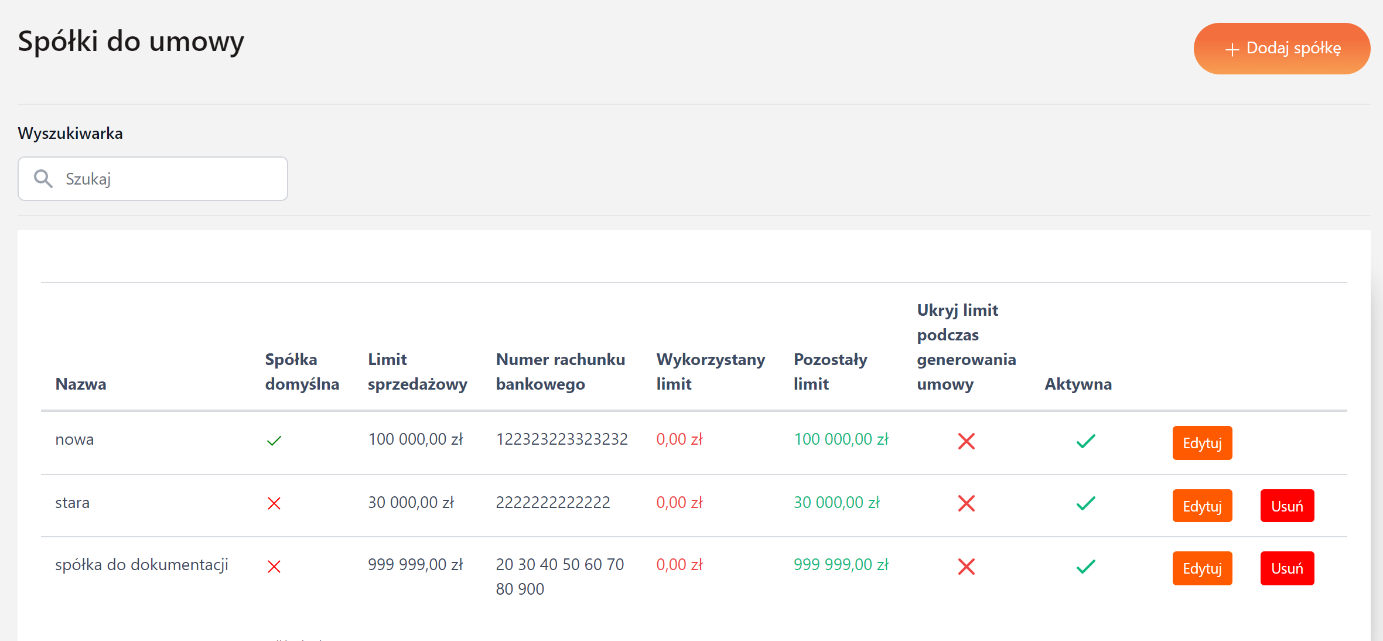Edit the nowa company
The height and width of the screenshot is (641, 1383).
[x=1202, y=443]
